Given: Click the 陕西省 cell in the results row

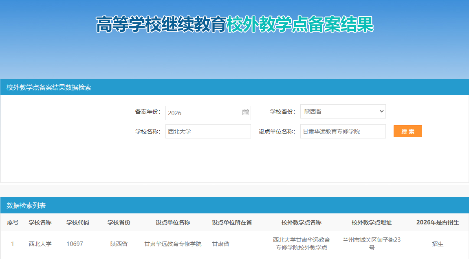Looking at the screenshot, I should [x=119, y=244].
